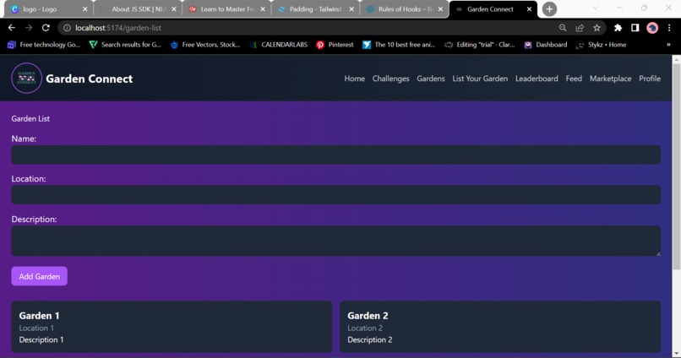Open the Free Vectors, Stock... bookmark

[x=205, y=45]
